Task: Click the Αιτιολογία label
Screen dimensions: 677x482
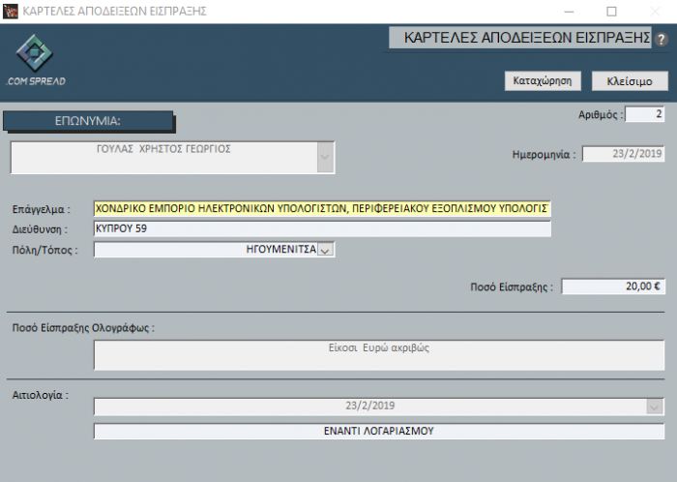Action: [41, 395]
